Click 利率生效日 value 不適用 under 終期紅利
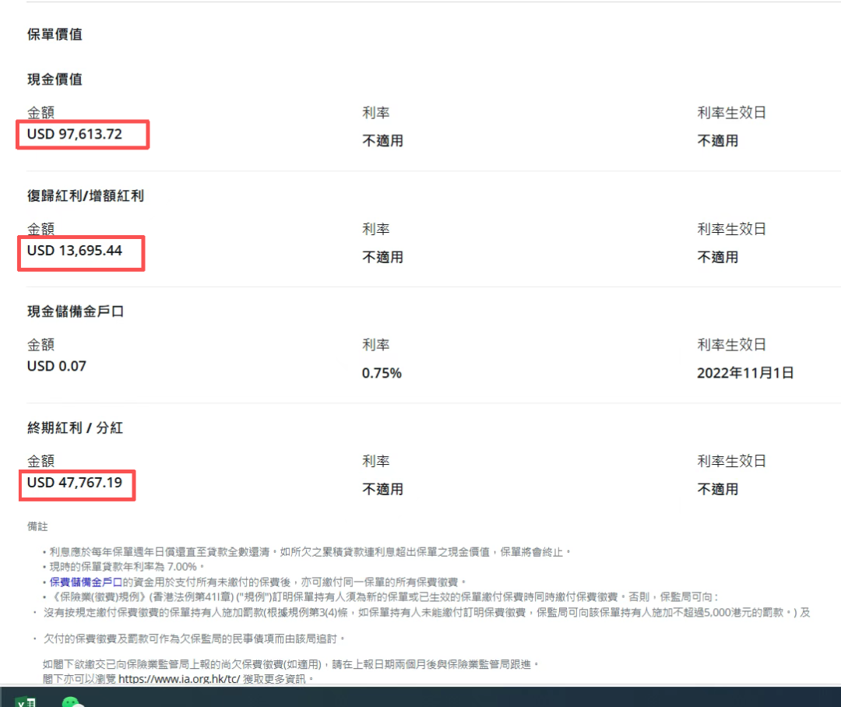 [717, 489]
